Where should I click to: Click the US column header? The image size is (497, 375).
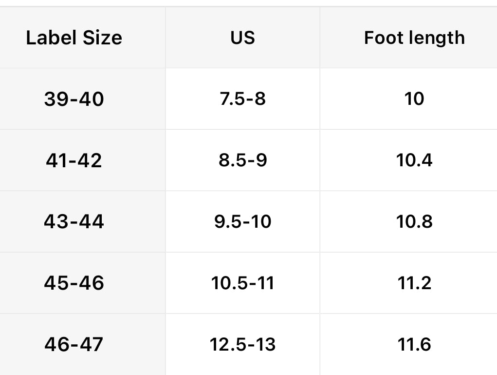(242, 38)
